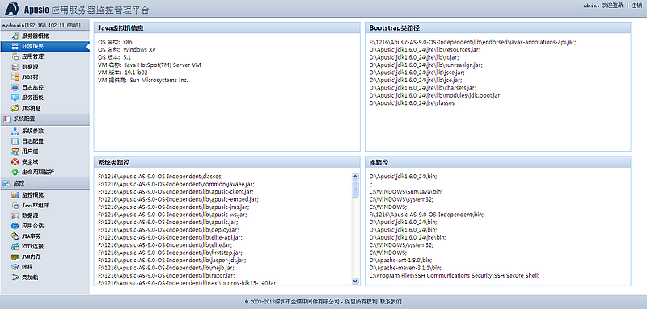
Task: Click D:\apache-maven-3.1.1\bin library path
Action: (x=405, y=268)
